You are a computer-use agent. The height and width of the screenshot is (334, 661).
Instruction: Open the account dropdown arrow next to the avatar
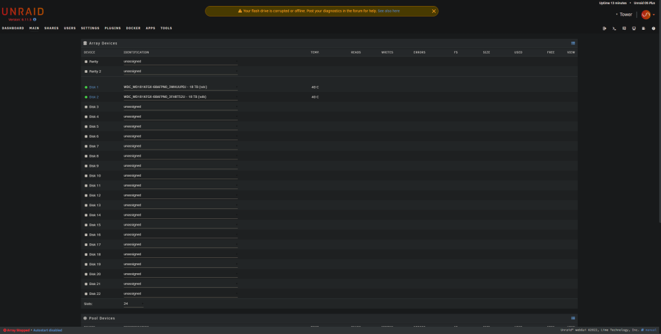(654, 15)
